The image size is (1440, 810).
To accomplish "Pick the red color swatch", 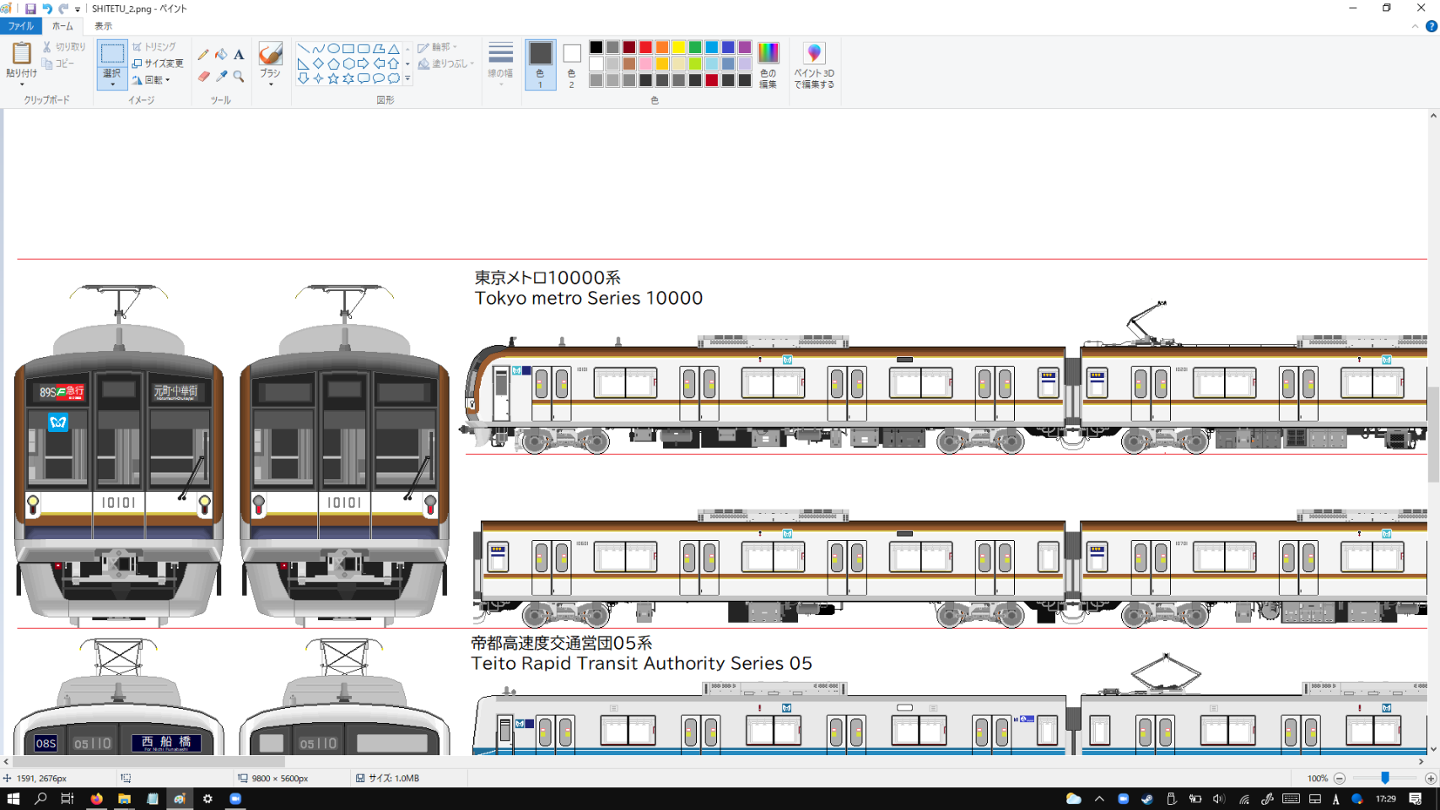I will click(645, 47).
